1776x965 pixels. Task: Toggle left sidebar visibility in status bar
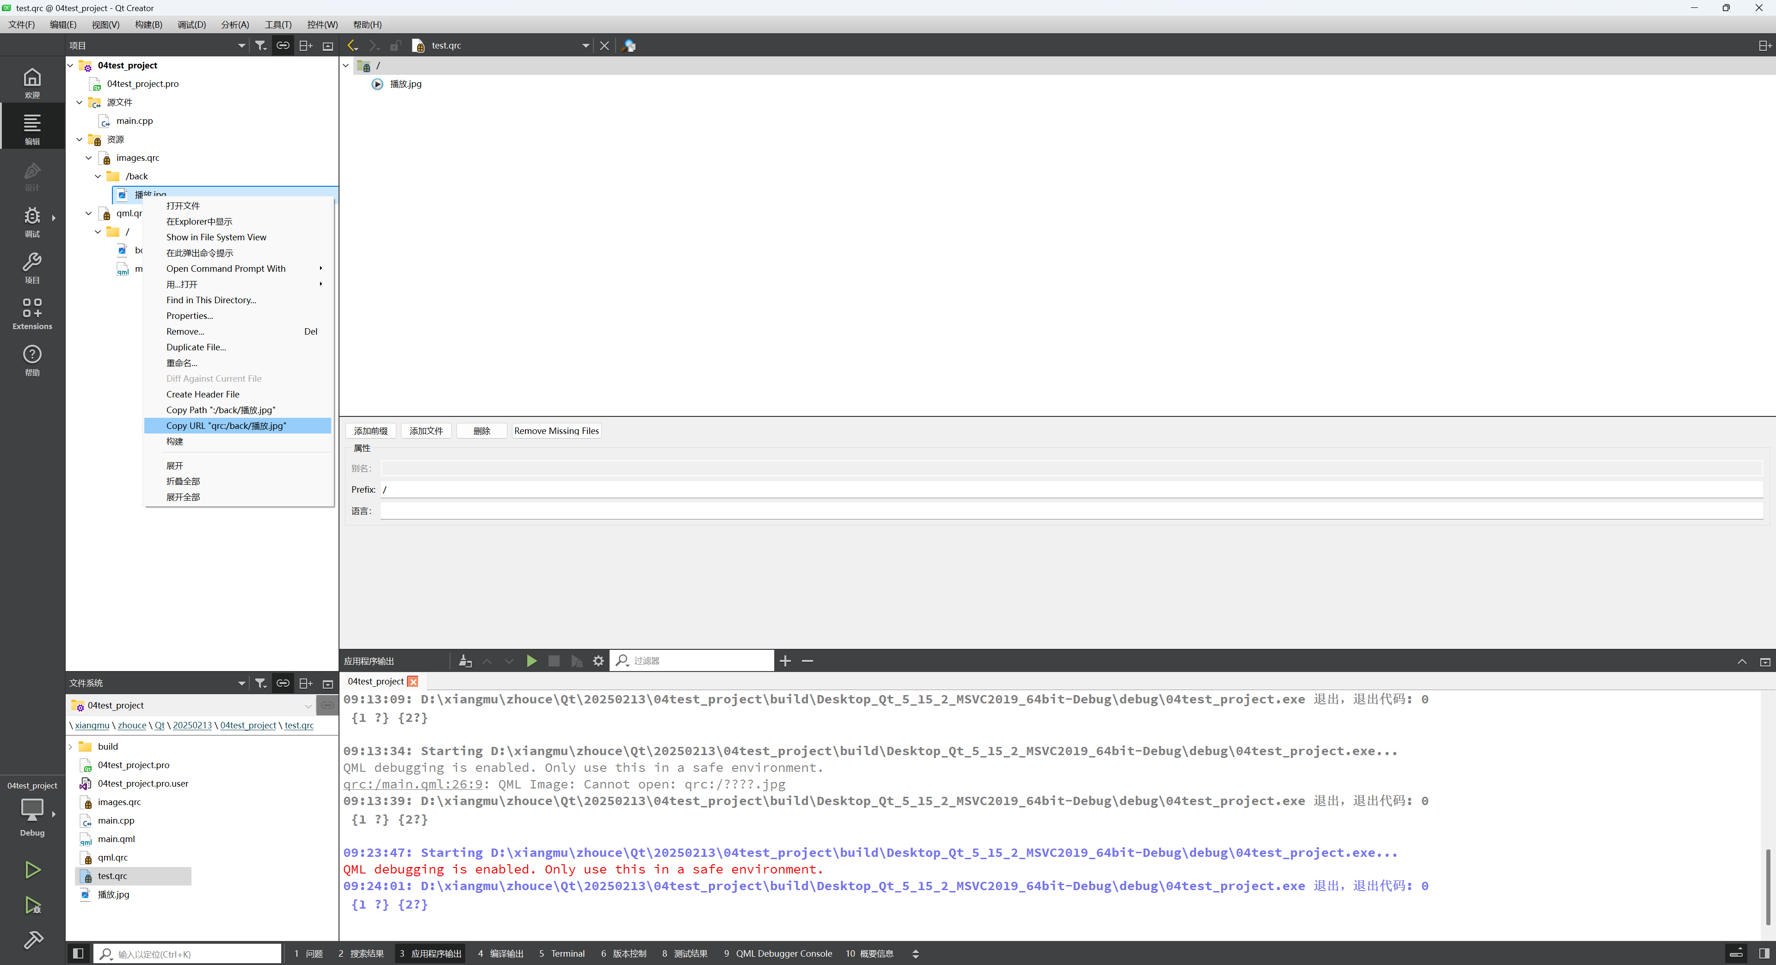tap(78, 953)
